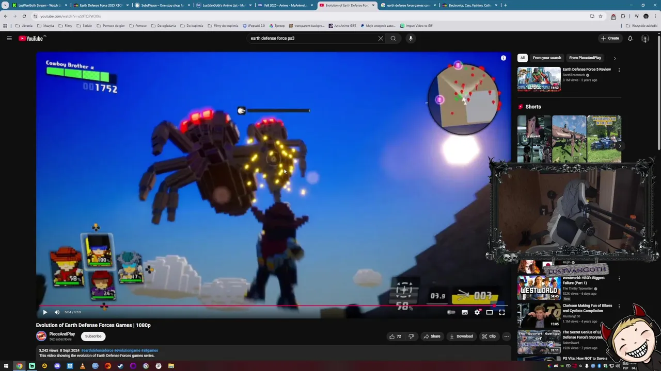Select the From PieceAndPlay chip

click(x=585, y=58)
